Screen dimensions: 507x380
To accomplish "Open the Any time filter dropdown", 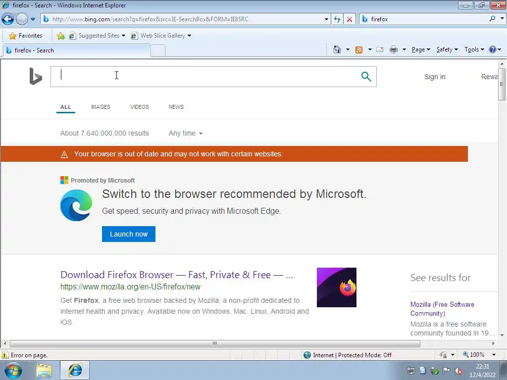I will 186,133.
